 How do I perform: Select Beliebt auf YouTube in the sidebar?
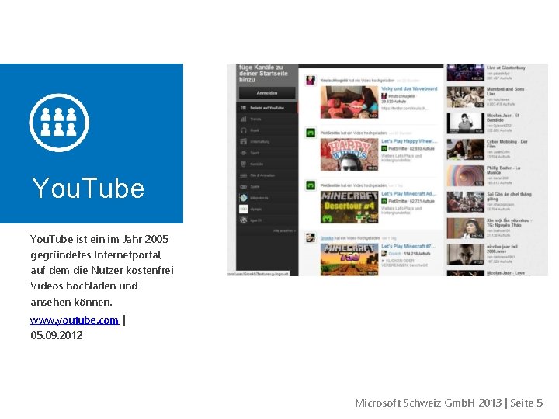pyautogui.click(x=267, y=108)
